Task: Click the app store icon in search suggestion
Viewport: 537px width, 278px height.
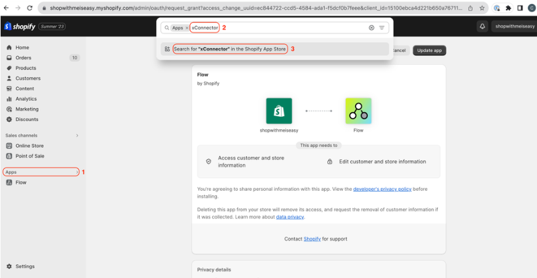Action: [167, 49]
